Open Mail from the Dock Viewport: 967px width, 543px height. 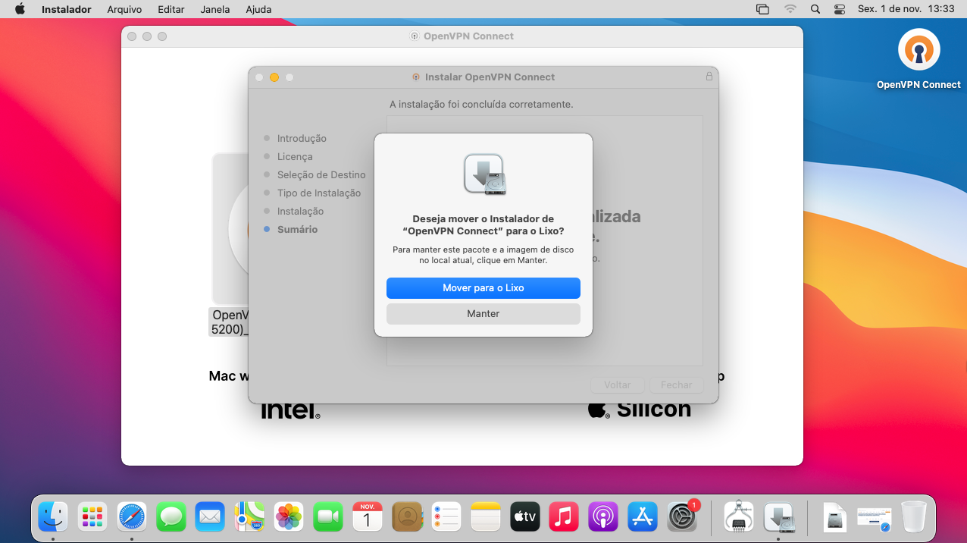click(x=210, y=517)
